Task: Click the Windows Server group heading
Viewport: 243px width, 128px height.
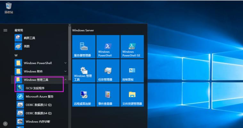Action: (83, 30)
